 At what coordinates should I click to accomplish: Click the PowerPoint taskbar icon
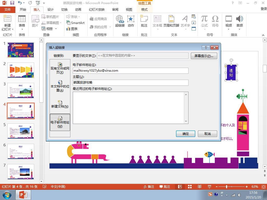(x=23, y=195)
